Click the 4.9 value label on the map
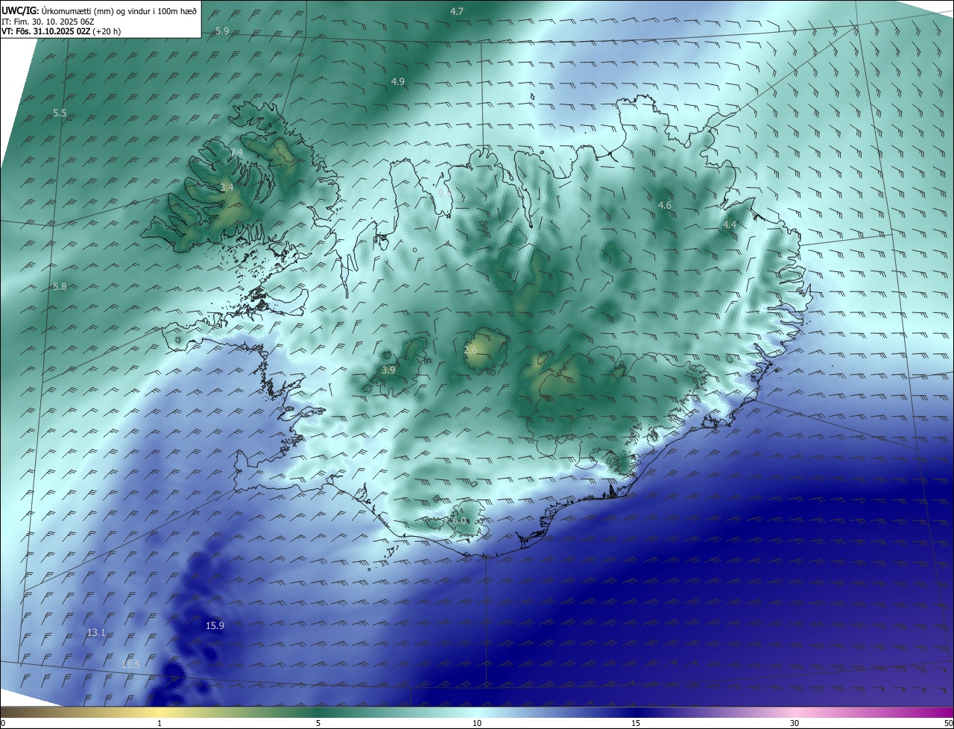Viewport: 954px width, 729px height. [398, 81]
